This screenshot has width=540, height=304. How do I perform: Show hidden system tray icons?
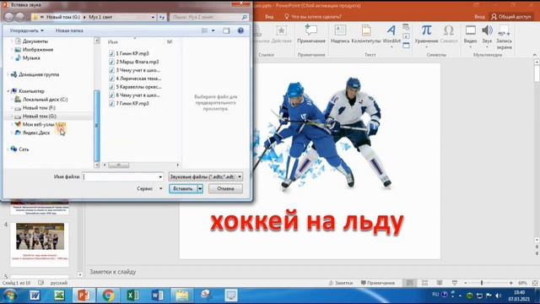(x=461, y=296)
